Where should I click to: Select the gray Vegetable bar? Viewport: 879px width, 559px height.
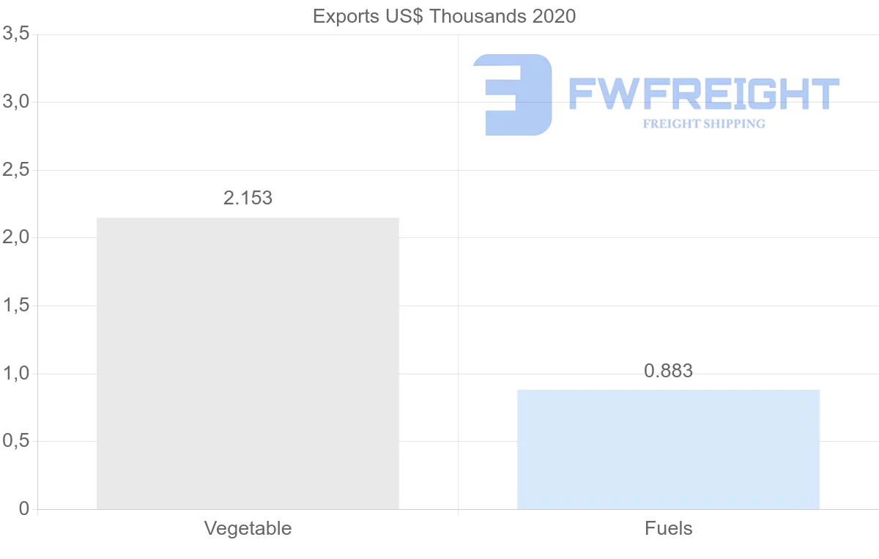tap(248, 363)
